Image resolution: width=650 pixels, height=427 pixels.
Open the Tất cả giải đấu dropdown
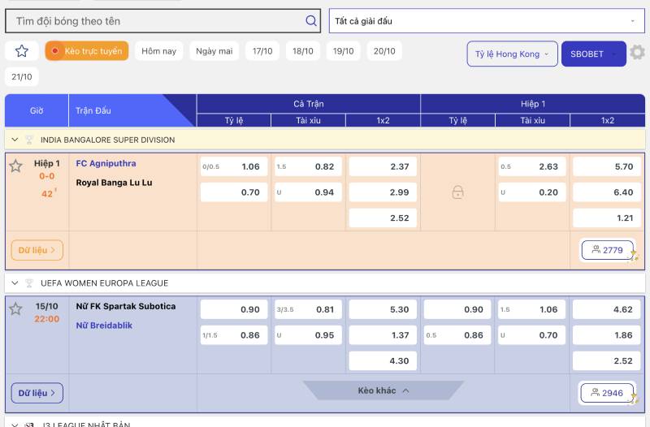(487, 21)
